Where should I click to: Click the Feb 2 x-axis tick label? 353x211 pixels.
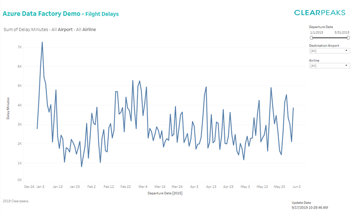91,186
